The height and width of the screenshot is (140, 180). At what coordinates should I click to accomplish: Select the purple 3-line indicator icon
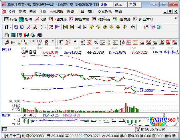pos(28,27)
